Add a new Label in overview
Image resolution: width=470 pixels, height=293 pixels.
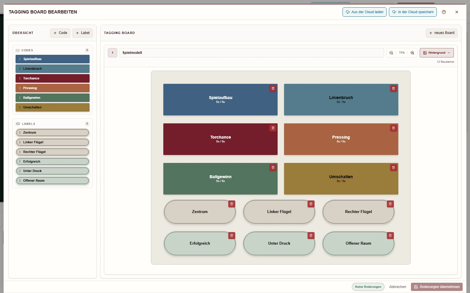click(83, 33)
